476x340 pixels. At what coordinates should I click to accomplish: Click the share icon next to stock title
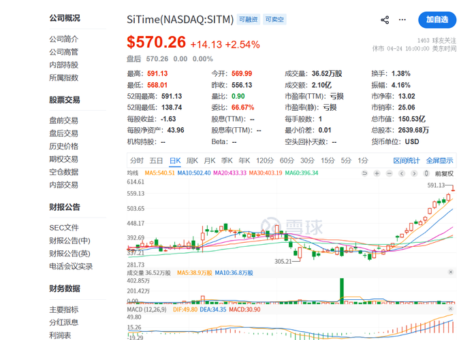[x=385, y=20]
